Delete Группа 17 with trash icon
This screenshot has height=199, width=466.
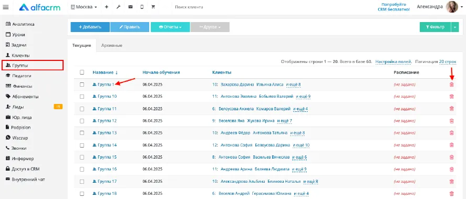[451, 182]
